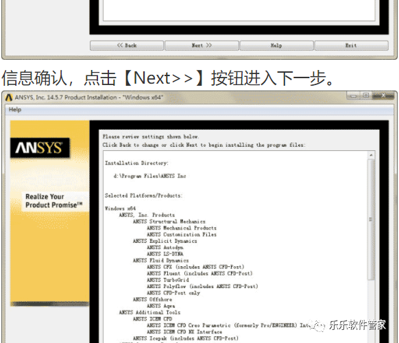The width and height of the screenshot is (399, 343).
Task: Click the Help button in upper installer
Action: coord(276,45)
